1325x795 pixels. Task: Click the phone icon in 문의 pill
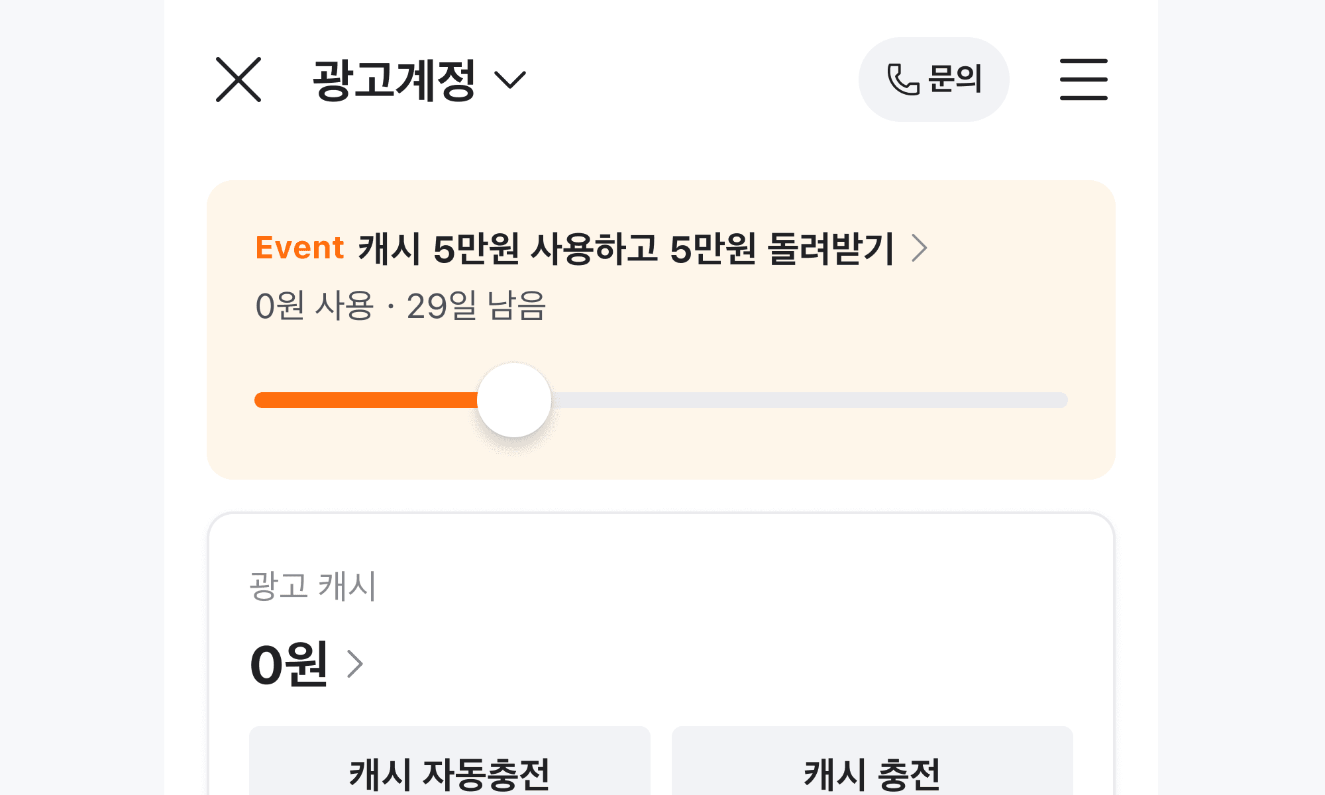coord(903,79)
